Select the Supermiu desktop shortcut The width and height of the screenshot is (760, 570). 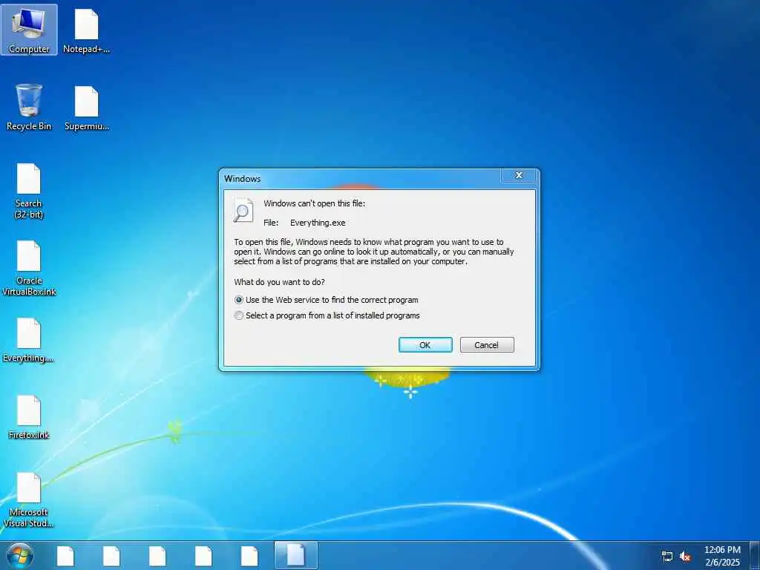pyautogui.click(x=86, y=108)
